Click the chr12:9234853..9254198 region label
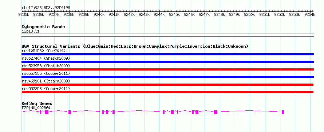This screenshot has width=324, height=132. pyautogui.click(x=46, y=8)
